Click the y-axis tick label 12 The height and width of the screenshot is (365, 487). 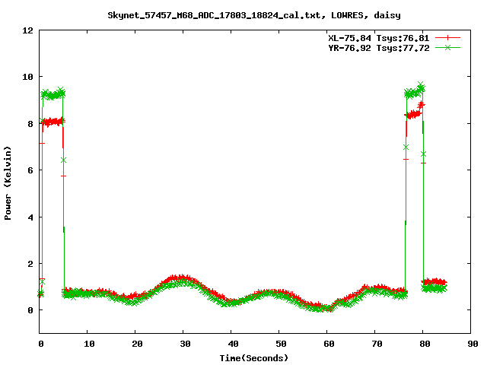pyautogui.click(x=27, y=30)
